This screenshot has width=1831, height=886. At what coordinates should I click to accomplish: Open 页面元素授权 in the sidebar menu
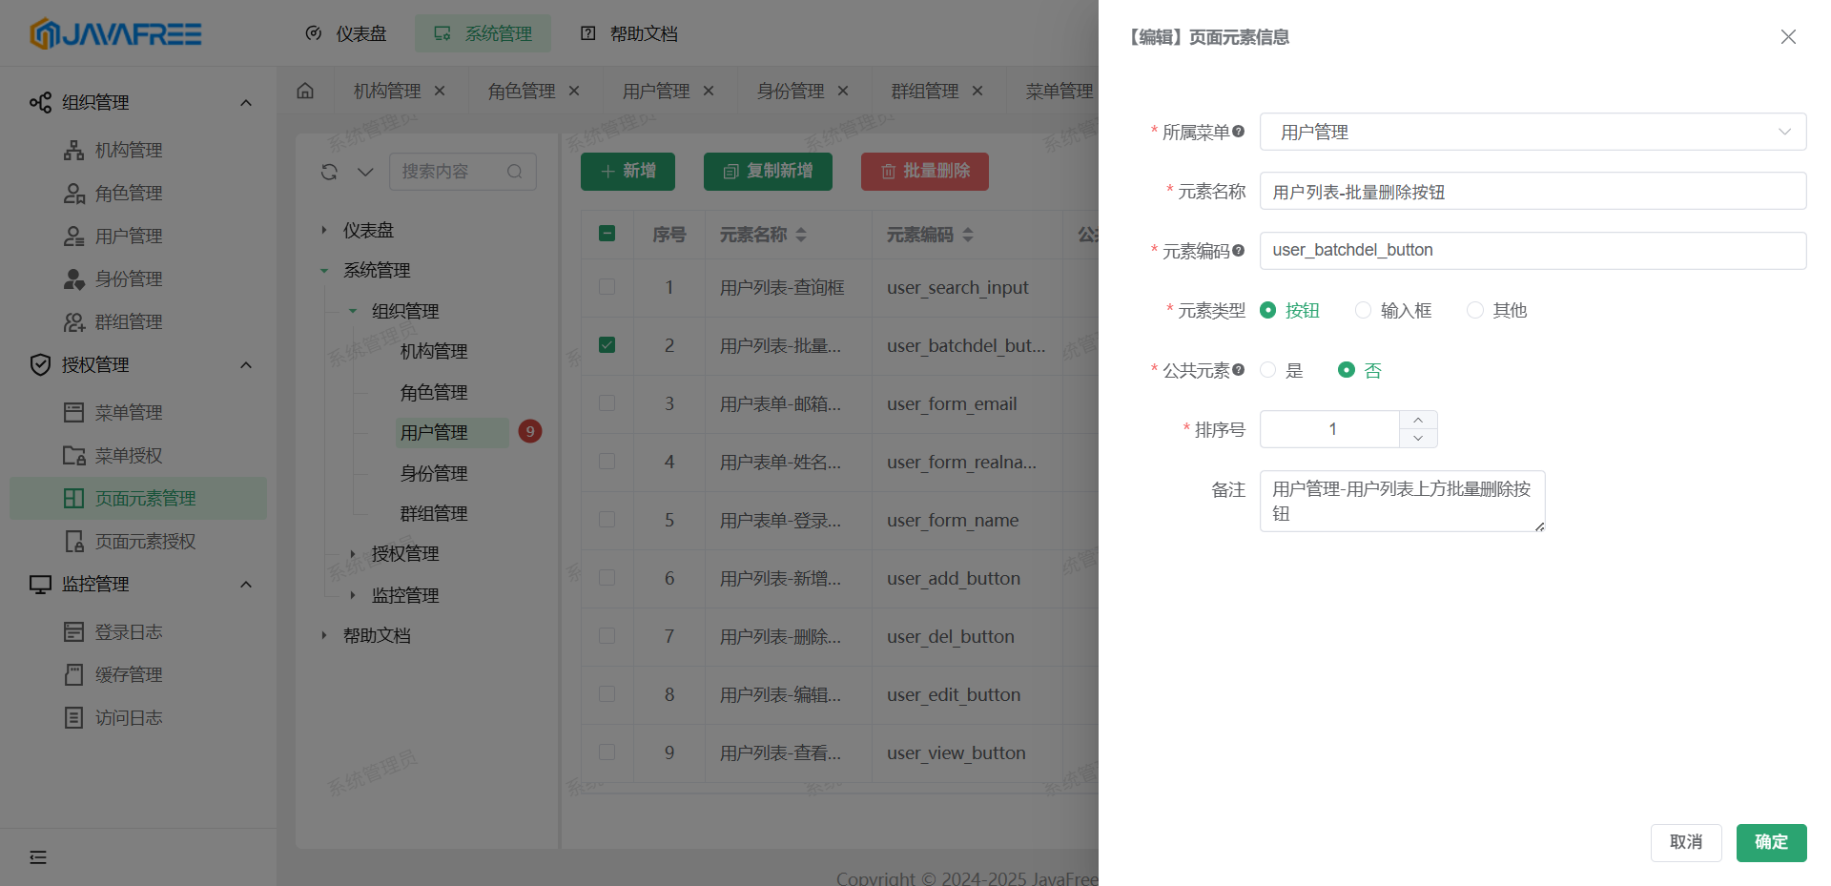[x=145, y=542]
